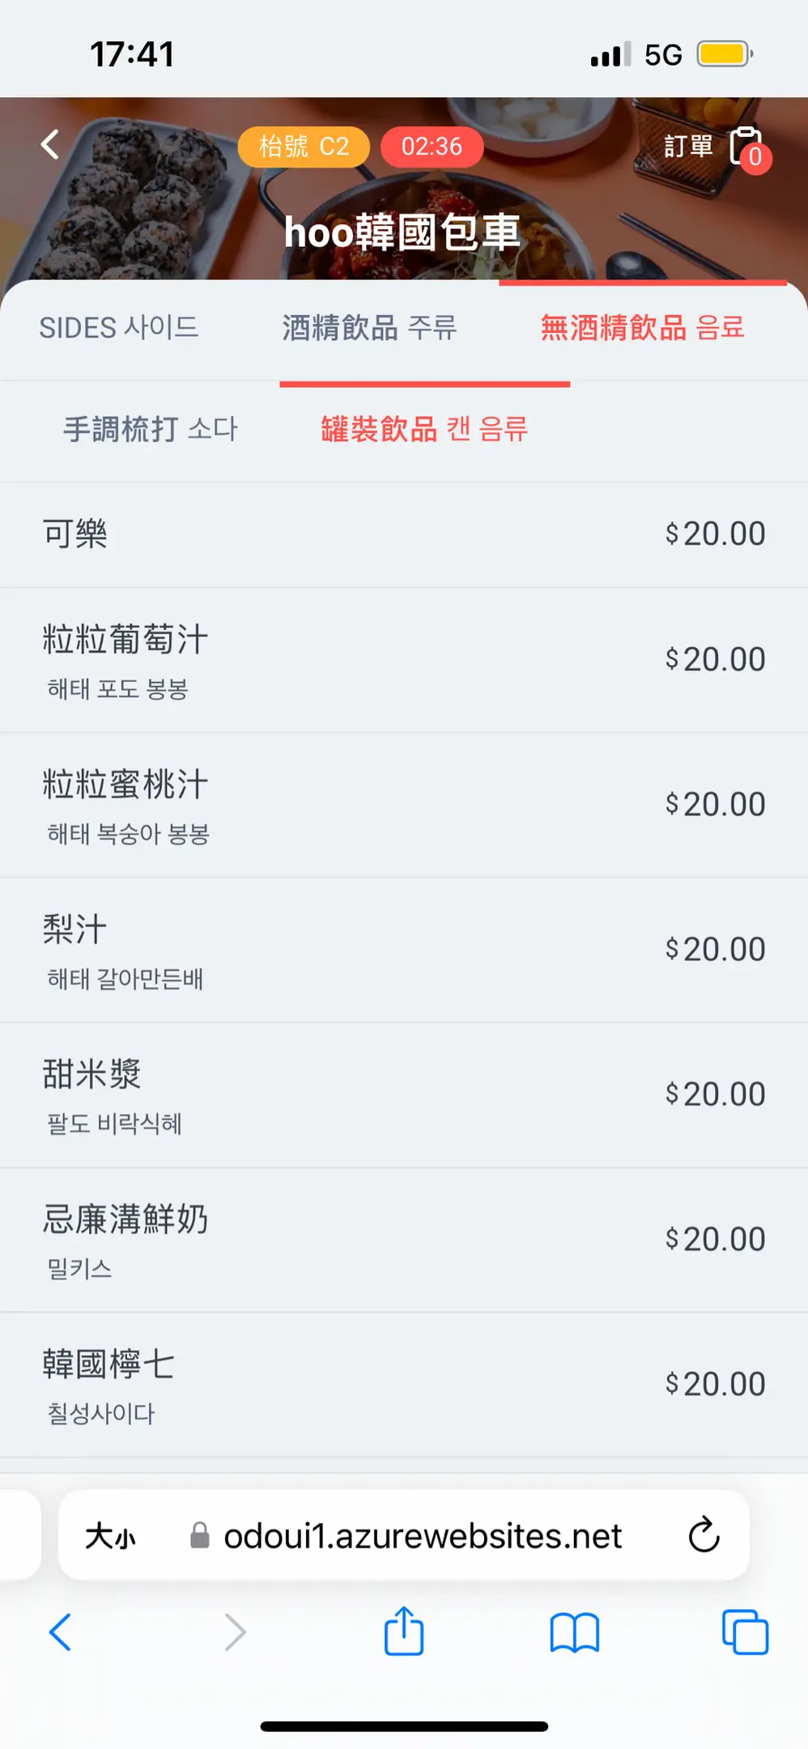Choose the 粒粒葡萄汁 grape juice item
The image size is (808, 1749).
click(x=403, y=660)
